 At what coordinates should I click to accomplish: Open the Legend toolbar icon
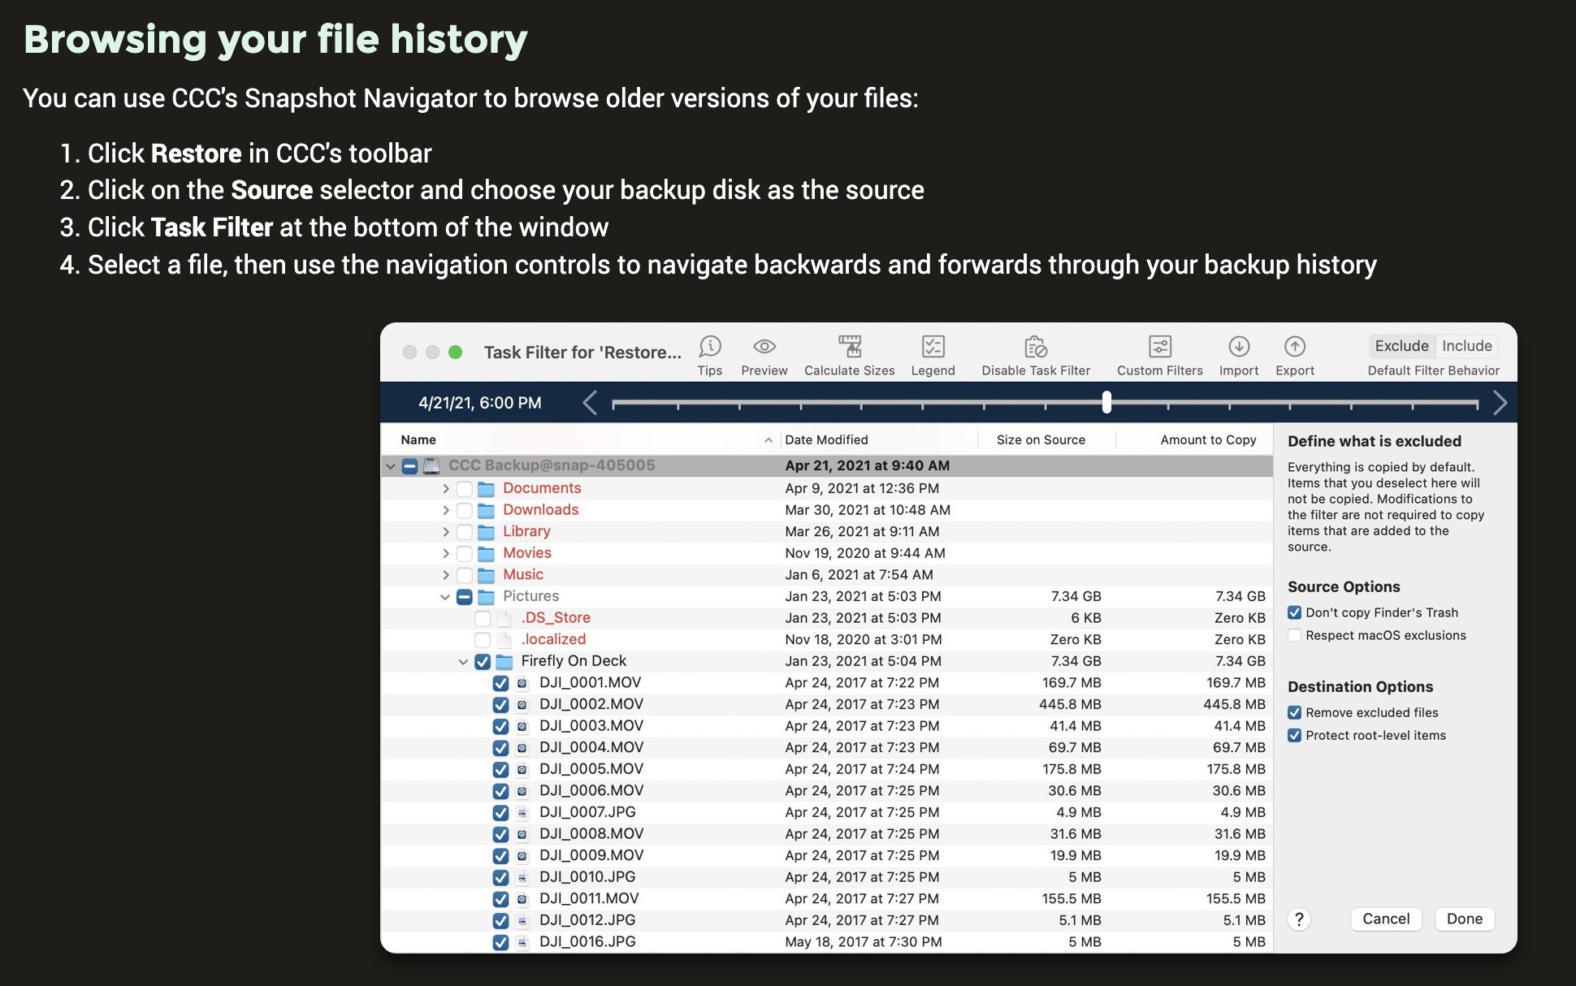(933, 348)
